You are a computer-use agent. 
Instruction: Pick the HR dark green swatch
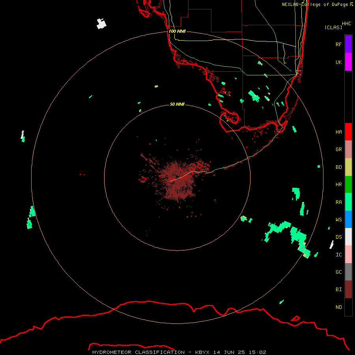[x=348, y=185]
